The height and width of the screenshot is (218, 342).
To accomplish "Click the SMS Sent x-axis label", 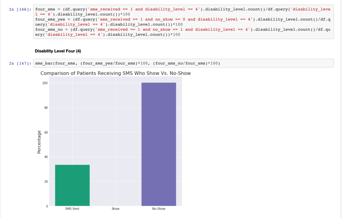I will [x=72, y=209].
